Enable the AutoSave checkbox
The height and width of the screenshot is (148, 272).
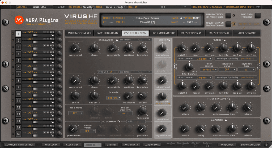tap(171, 146)
